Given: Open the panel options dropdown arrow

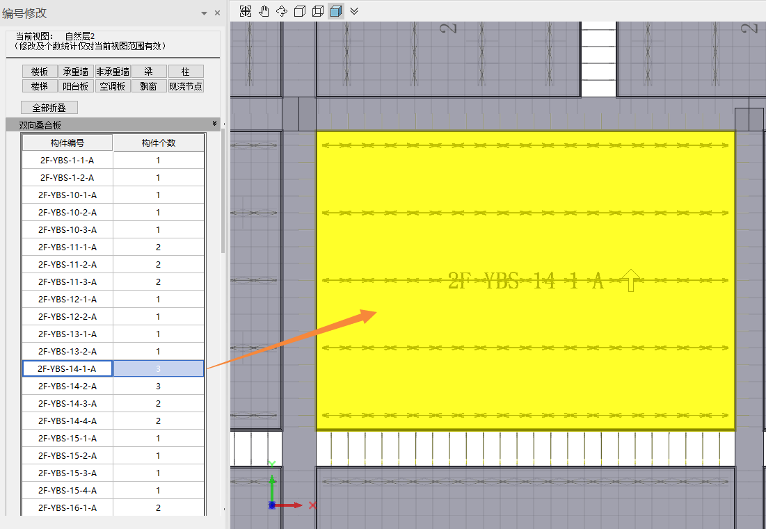Looking at the screenshot, I should (x=204, y=13).
